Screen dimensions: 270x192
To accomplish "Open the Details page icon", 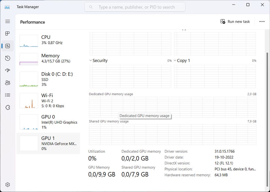I will pos(8,95).
